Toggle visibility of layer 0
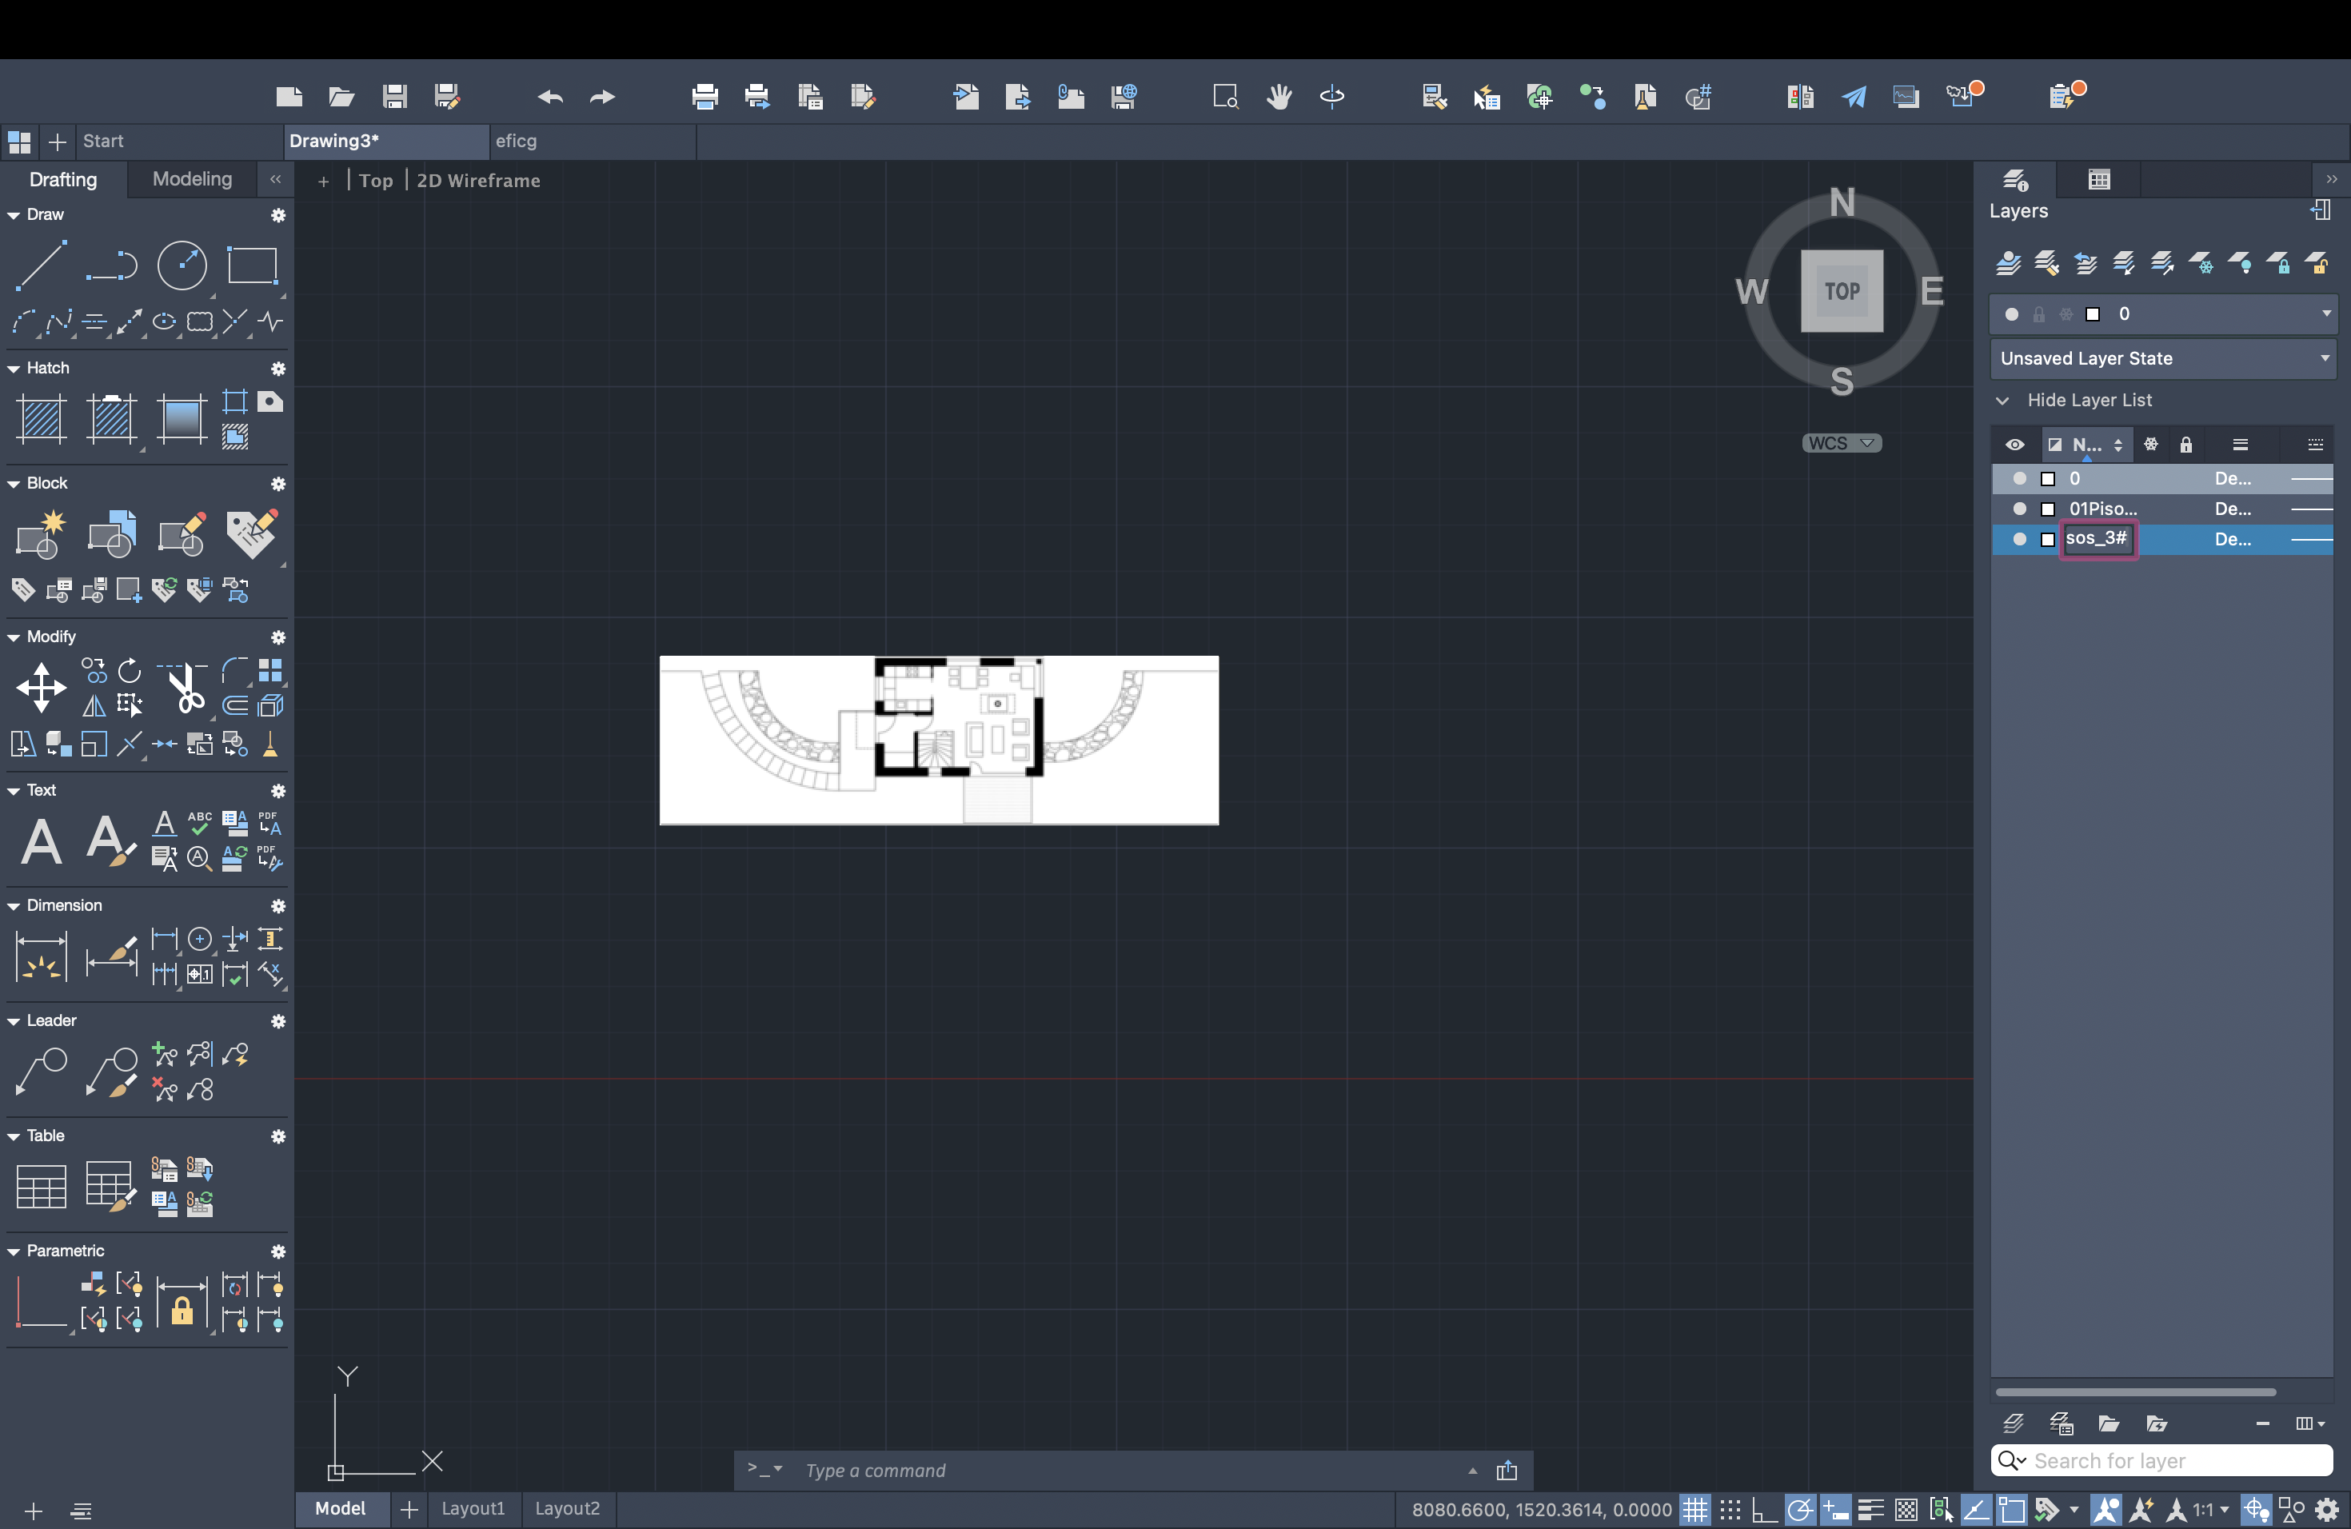 (x=2015, y=478)
